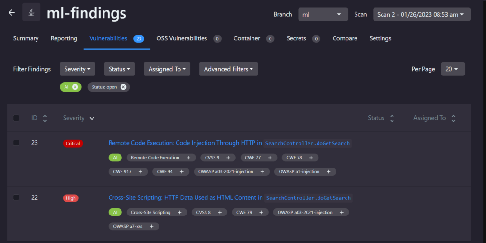Click plus icon on CVSS 9 tag
The width and height of the screenshot is (486, 243).
[x=228, y=158]
